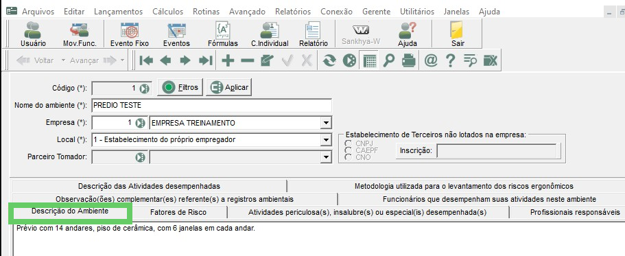Click the text-search list icon
The image size is (625, 256).
click(471, 60)
